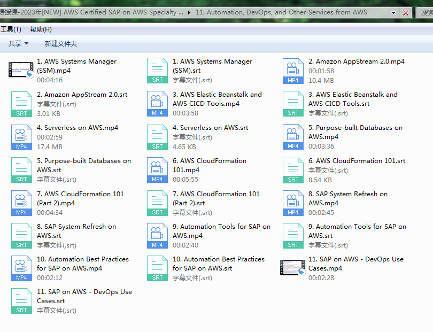Select SRT icon for 9. Automation Tools for SAP subtitles

click(x=293, y=236)
